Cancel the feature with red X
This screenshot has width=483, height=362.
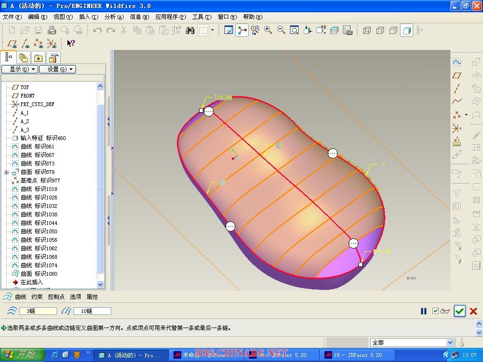[474, 311]
